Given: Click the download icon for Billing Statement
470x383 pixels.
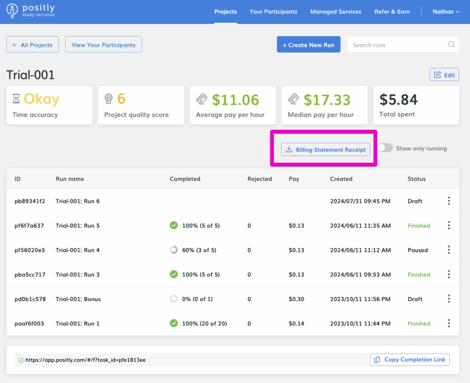Looking at the screenshot, I should (x=289, y=149).
